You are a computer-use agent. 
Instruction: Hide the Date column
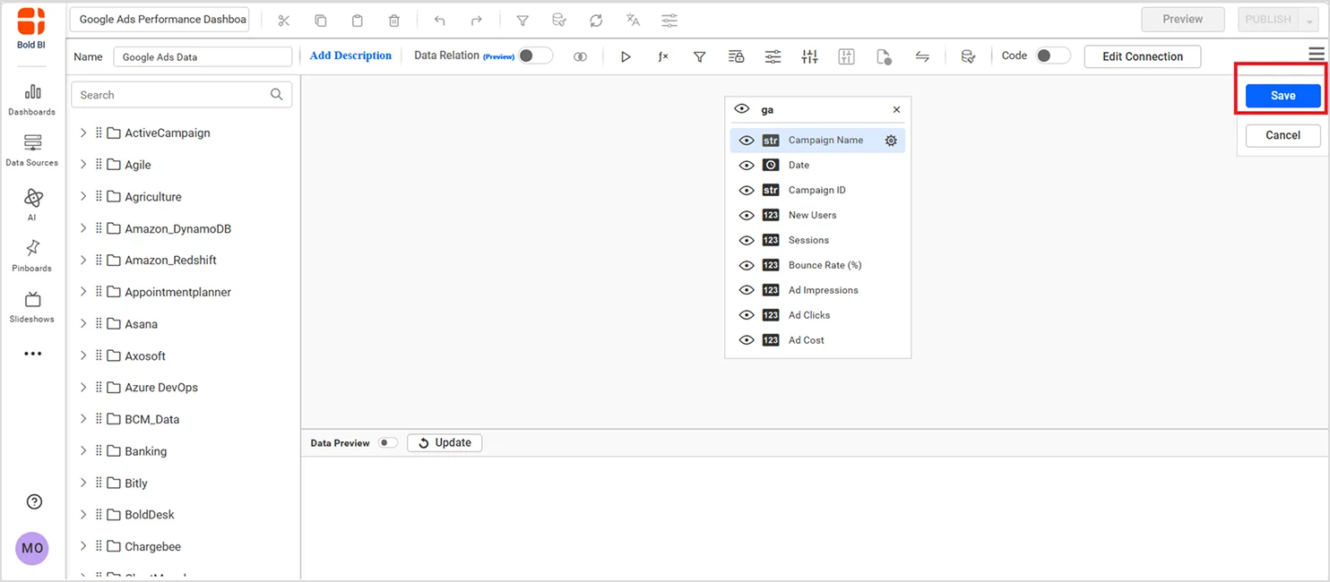tap(746, 166)
